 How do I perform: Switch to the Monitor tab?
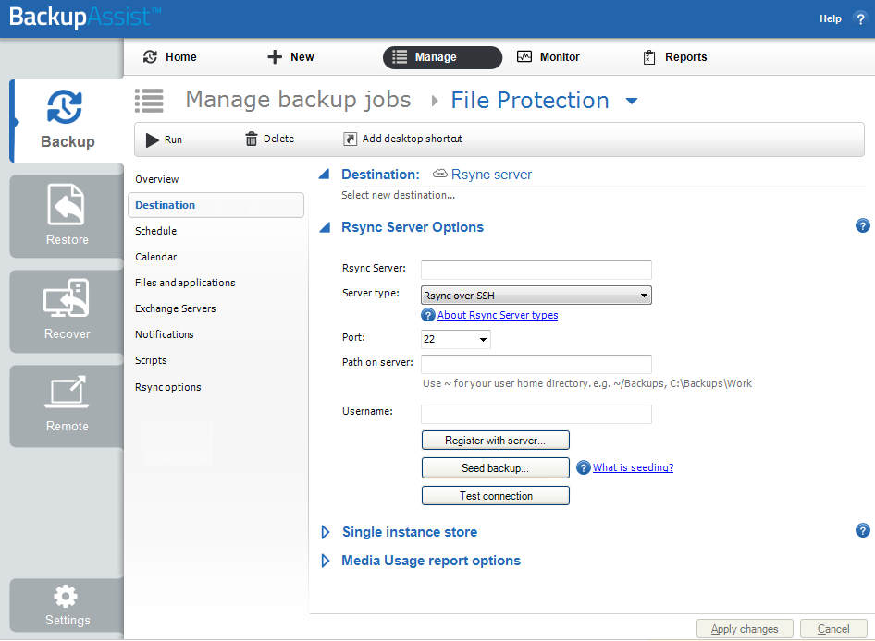548,57
